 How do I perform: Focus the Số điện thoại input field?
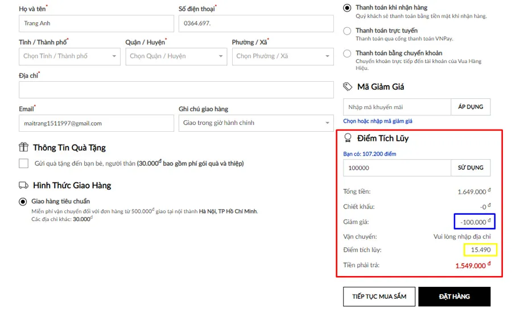pyautogui.click(x=256, y=23)
